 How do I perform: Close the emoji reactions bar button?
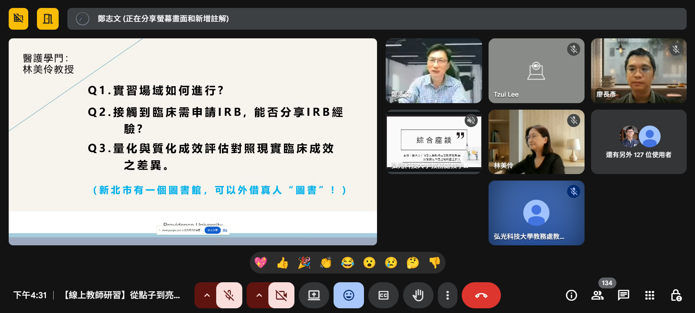[348, 295]
